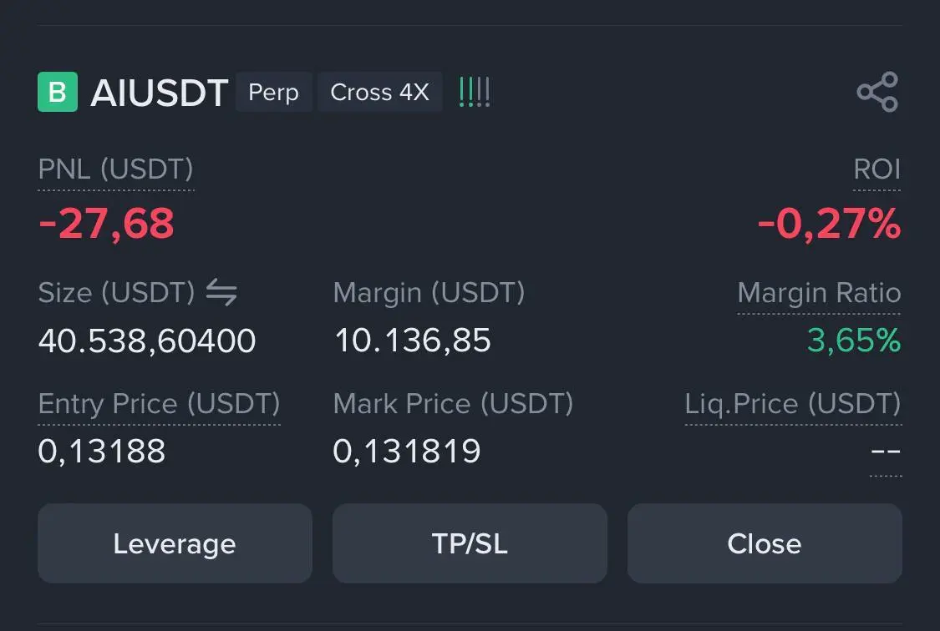Show Entry Price (USDT) explanation
The image size is (940, 631).
tap(159, 404)
